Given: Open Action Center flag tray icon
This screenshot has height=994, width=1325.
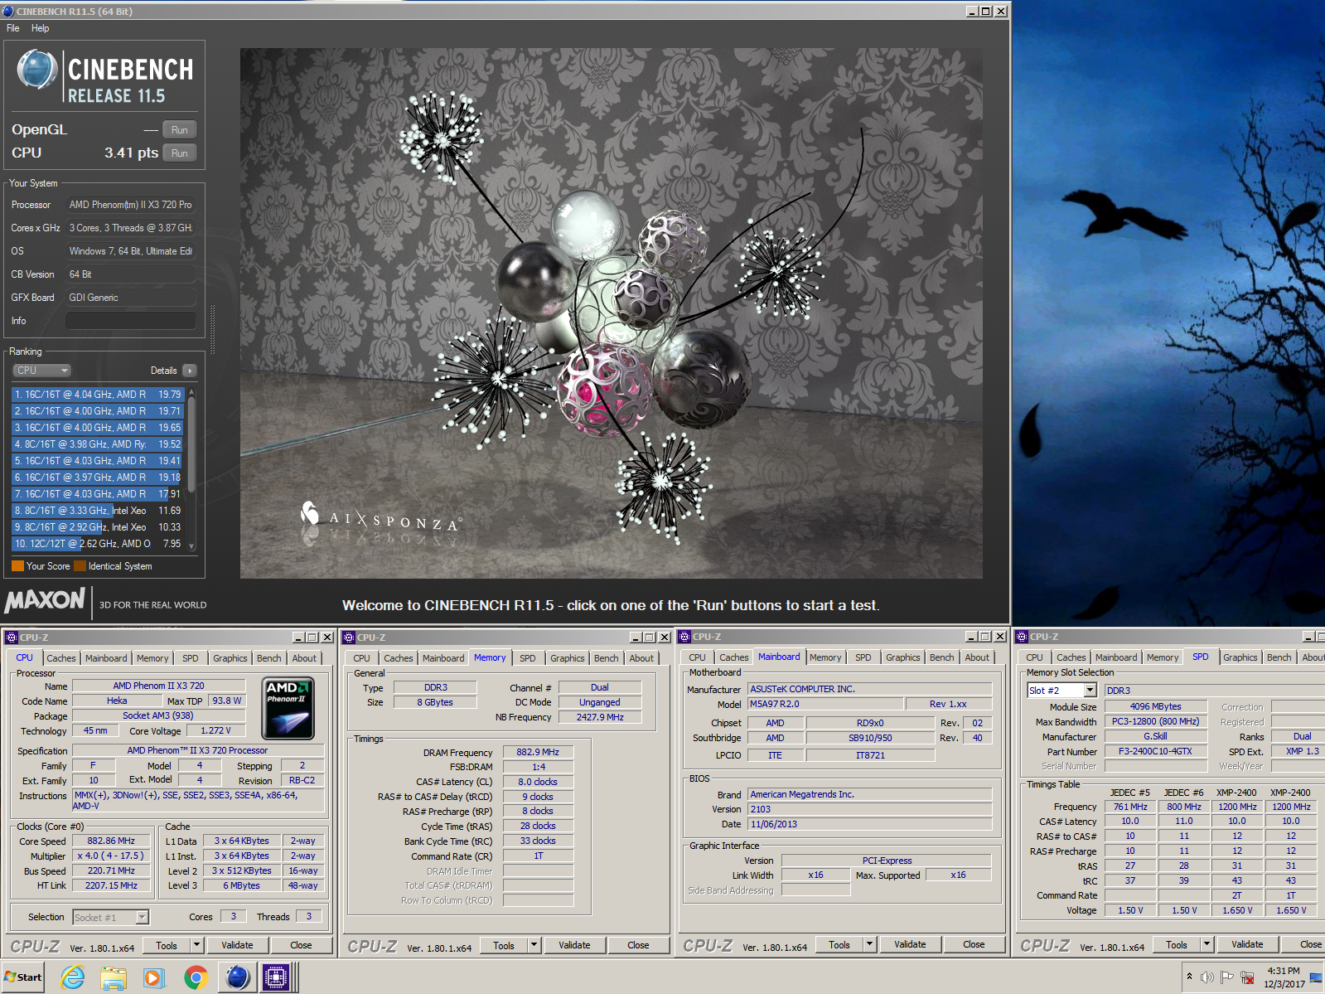Looking at the screenshot, I should (1226, 977).
